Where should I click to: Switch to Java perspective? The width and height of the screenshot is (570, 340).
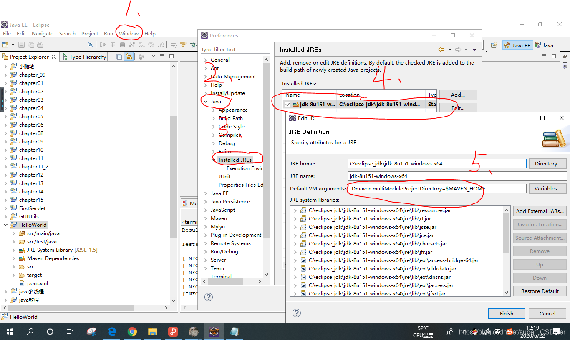[544, 45]
